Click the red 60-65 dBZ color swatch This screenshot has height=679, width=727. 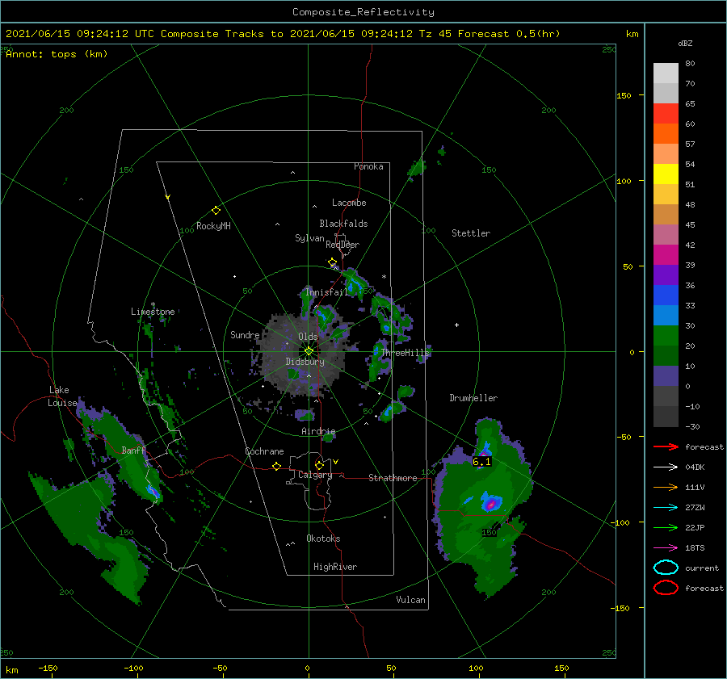[666, 114]
